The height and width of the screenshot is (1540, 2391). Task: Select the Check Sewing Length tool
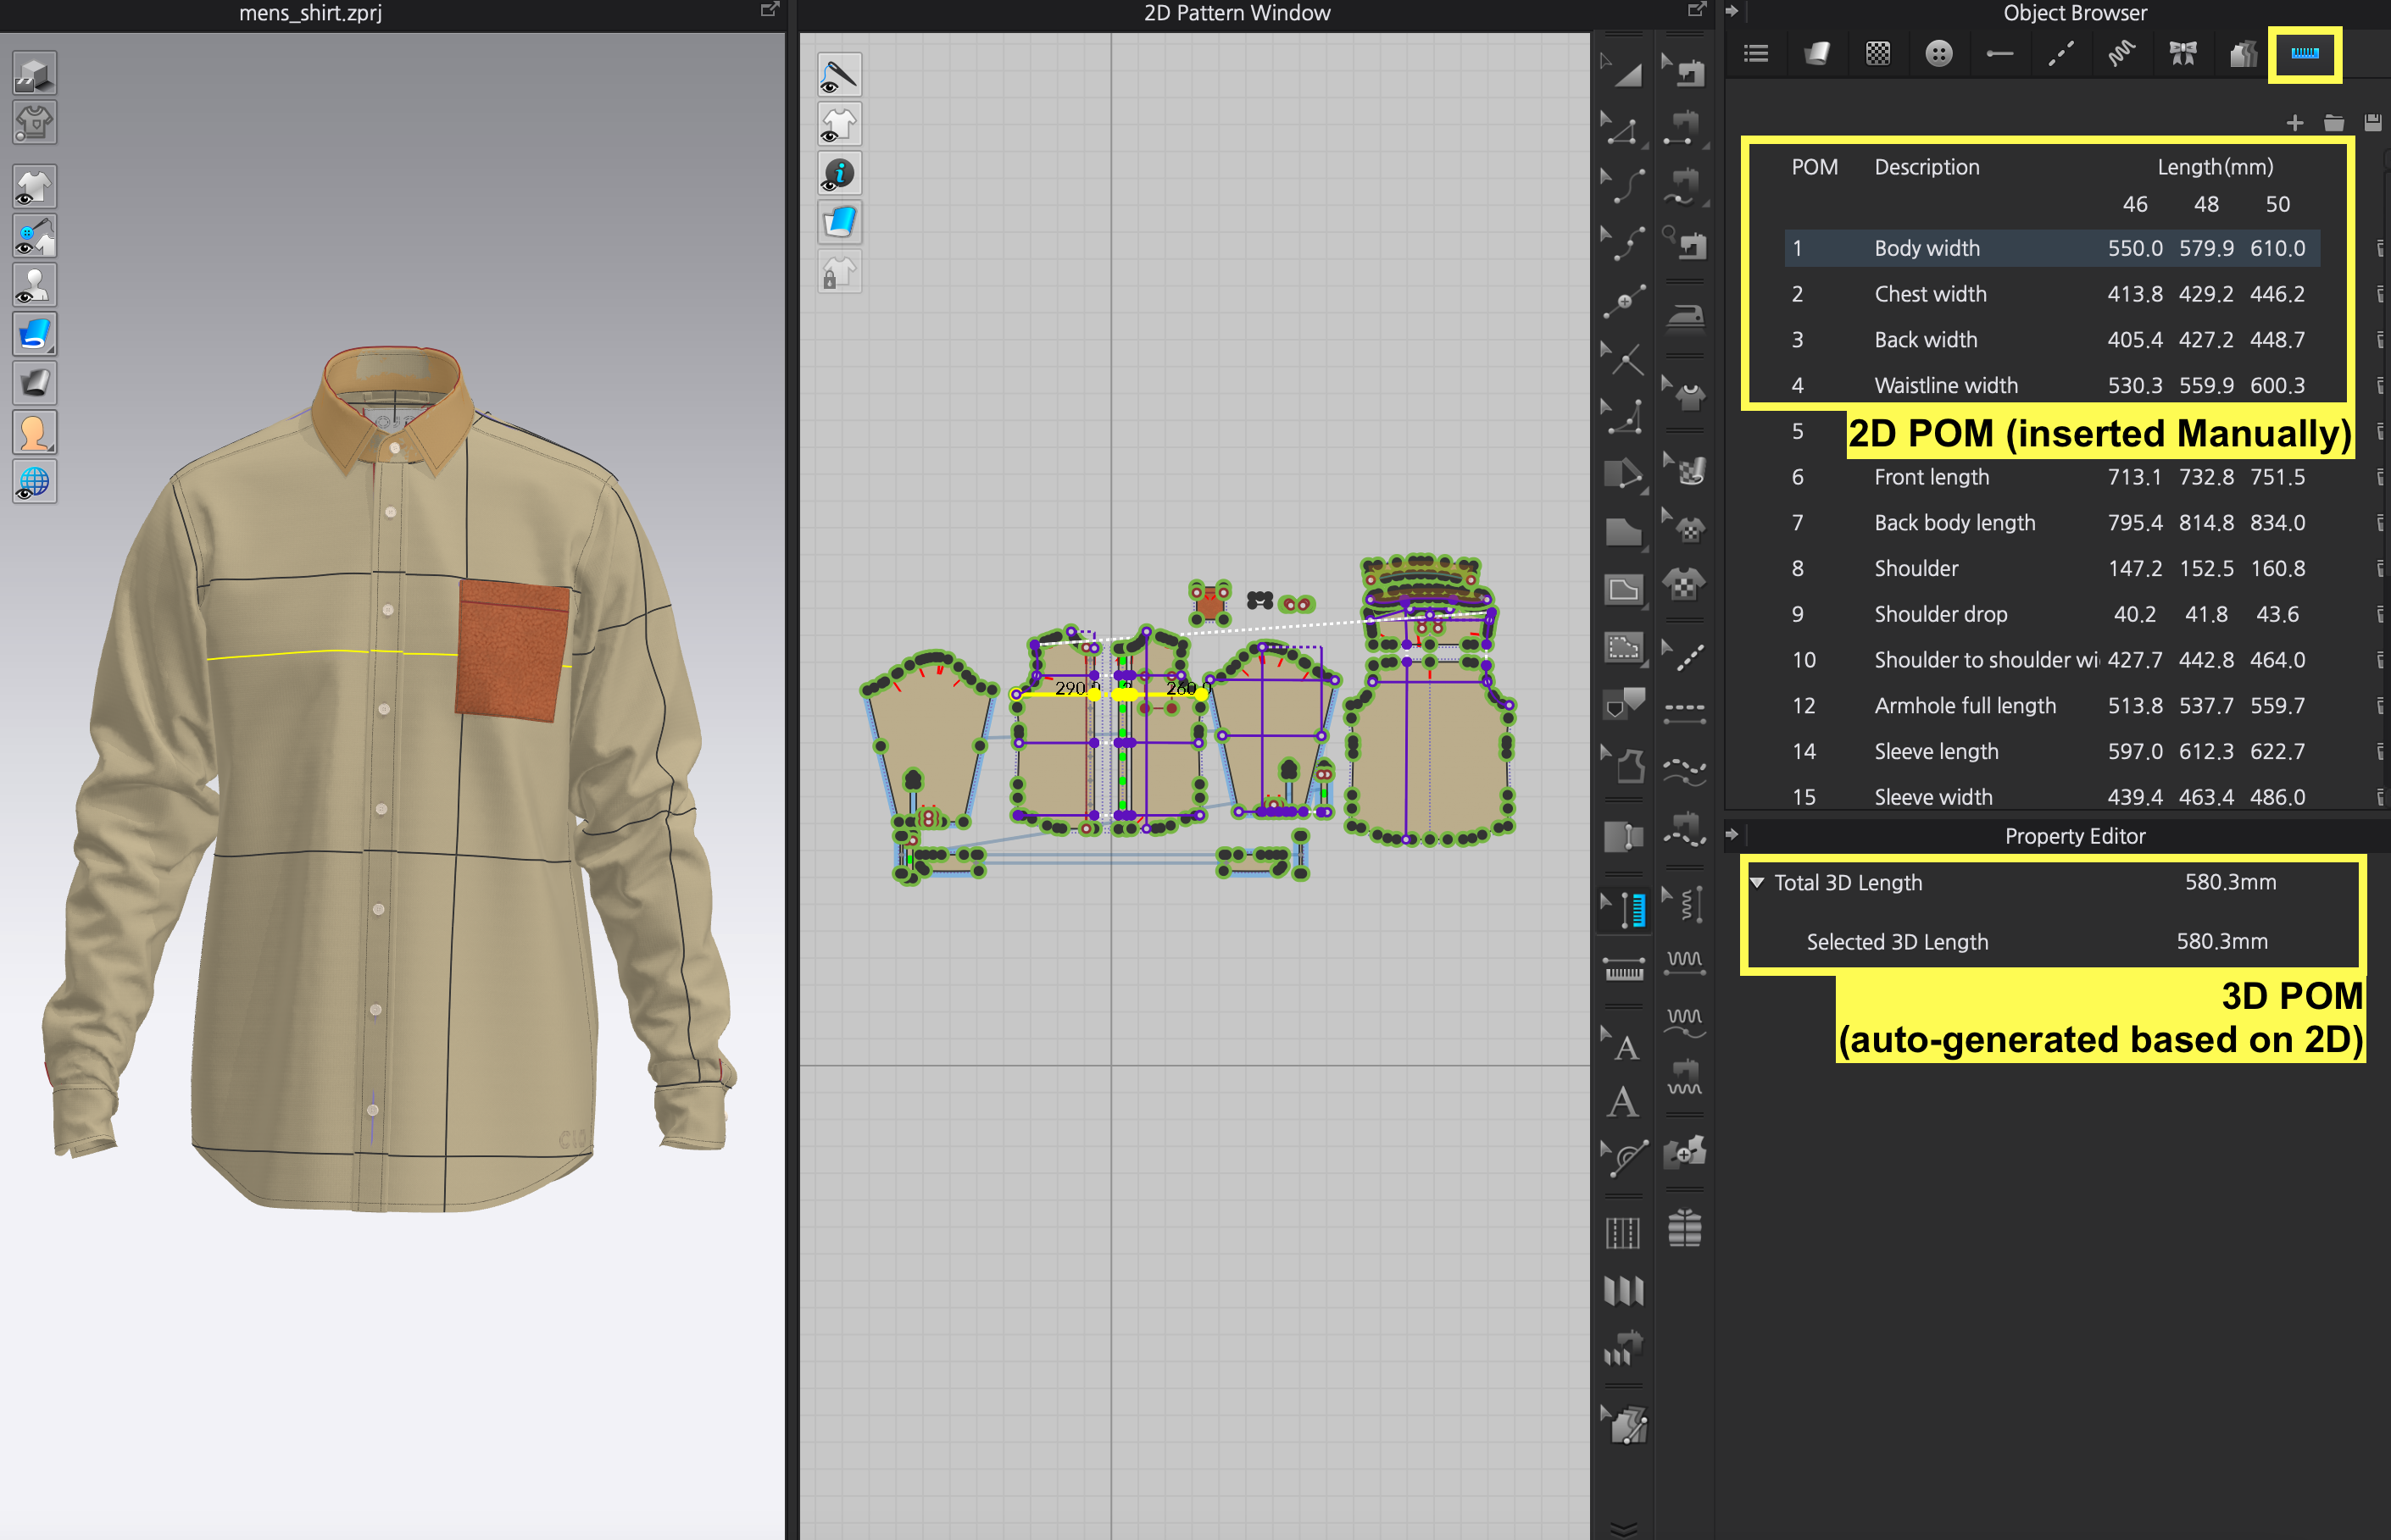(x=1686, y=243)
